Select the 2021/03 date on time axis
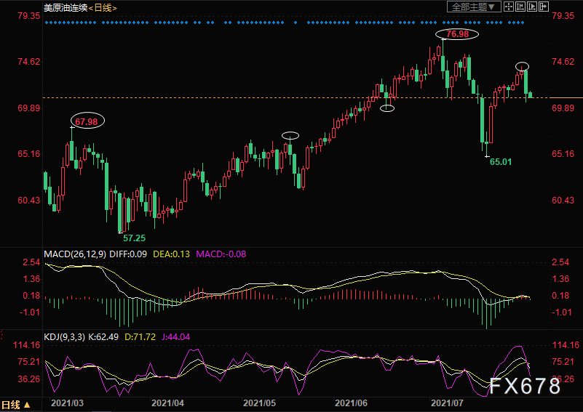 pos(67,402)
